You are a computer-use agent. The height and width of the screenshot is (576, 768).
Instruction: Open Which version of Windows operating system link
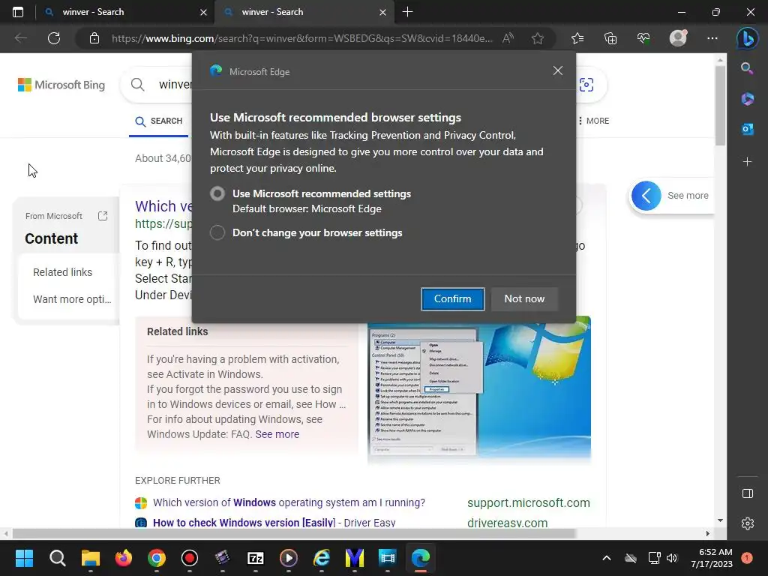(x=289, y=502)
